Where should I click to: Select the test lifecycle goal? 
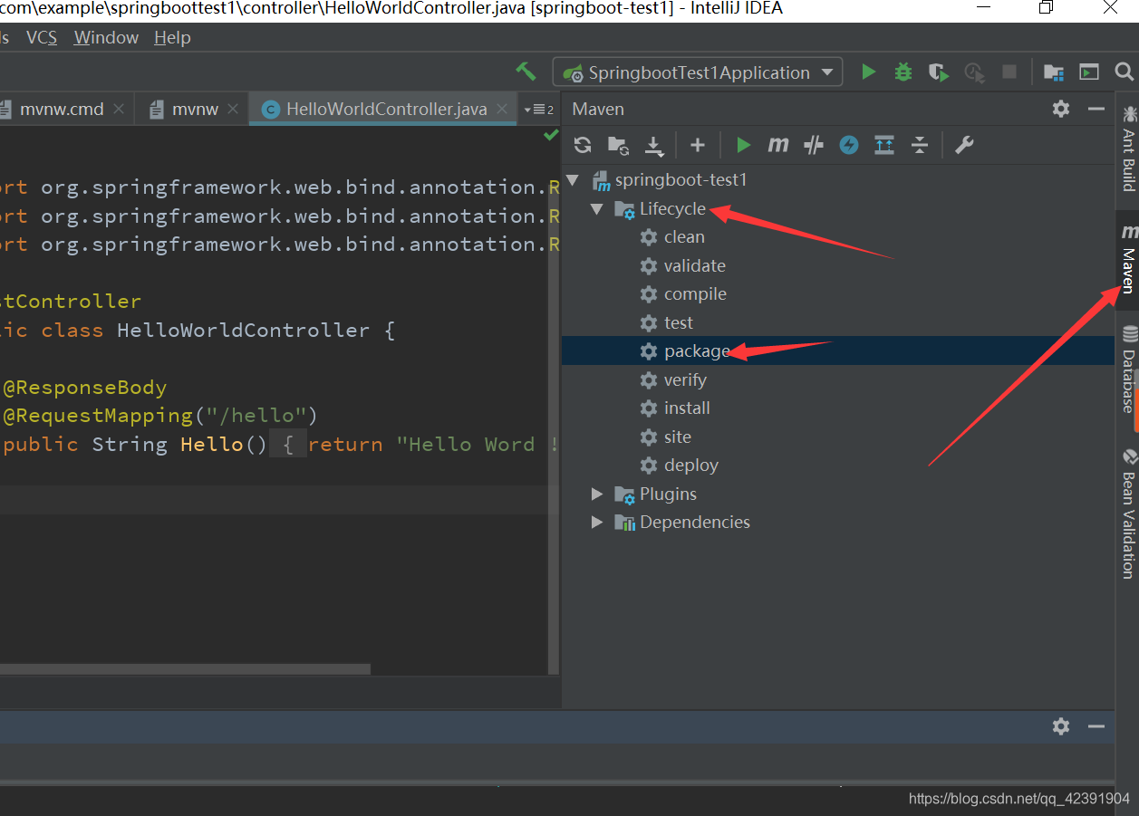coord(679,322)
